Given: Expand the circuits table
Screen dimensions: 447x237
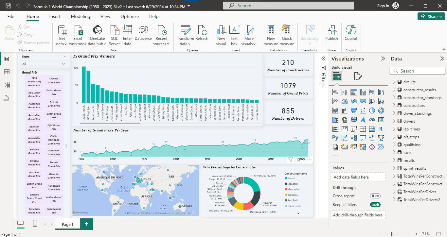Looking at the screenshot, I should [x=394, y=82].
